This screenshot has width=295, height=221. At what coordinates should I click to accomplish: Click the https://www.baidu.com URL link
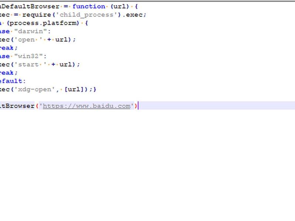[87, 106]
